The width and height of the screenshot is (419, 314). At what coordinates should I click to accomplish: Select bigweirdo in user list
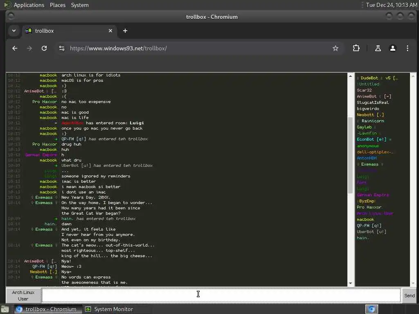[368, 109]
